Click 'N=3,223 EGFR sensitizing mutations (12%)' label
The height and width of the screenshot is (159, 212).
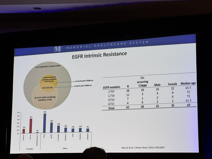point(45,98)
